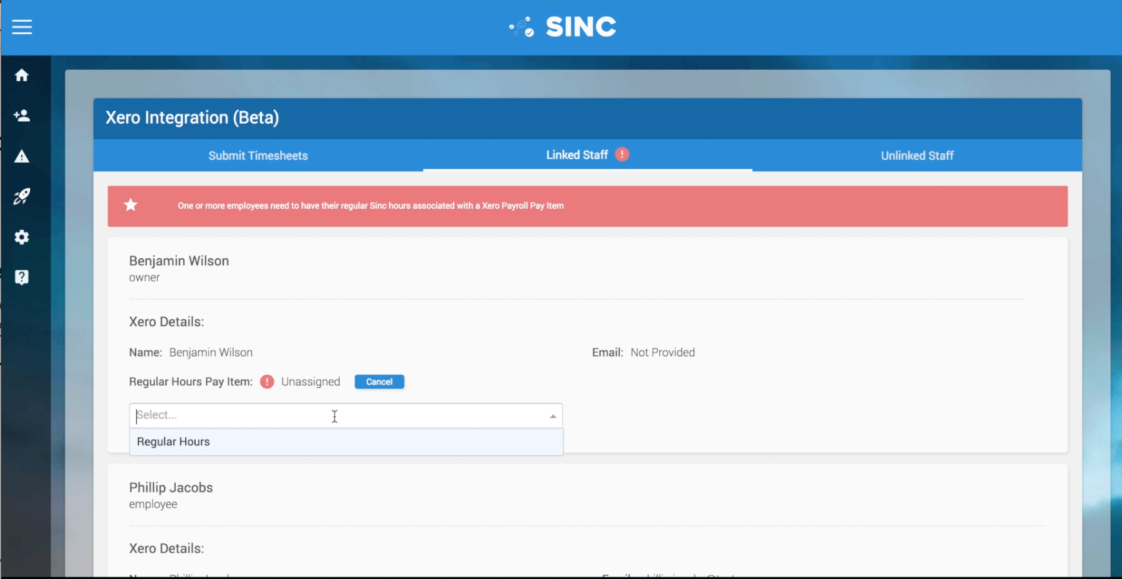The width and height of the screenshot is (1122, 579).
Task: Click the star icon in red banner
Action: point(130,205)
